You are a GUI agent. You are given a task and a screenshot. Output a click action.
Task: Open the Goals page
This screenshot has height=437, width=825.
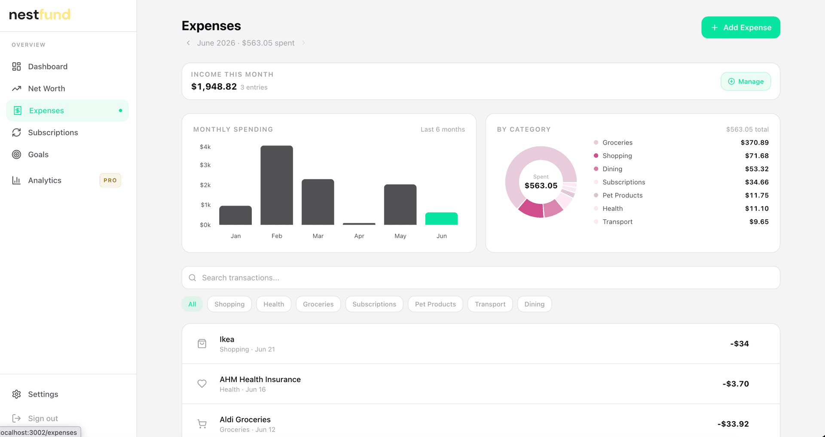pyautogui.click(x=67, y=155)
